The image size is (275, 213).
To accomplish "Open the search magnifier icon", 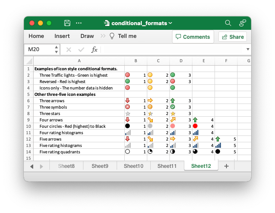I will 228,23.
